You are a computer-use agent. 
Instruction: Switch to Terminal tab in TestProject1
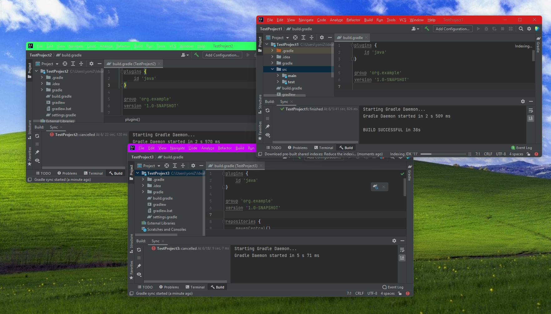point(323,148)
